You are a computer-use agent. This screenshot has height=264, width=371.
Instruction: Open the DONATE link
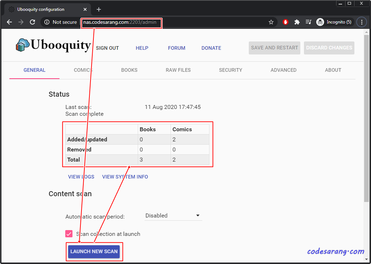coord(211,48)
